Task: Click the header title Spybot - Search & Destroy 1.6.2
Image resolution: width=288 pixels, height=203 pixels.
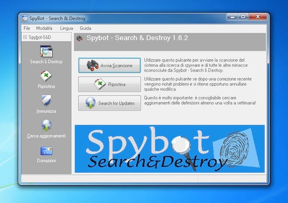Action: [137, 38]
